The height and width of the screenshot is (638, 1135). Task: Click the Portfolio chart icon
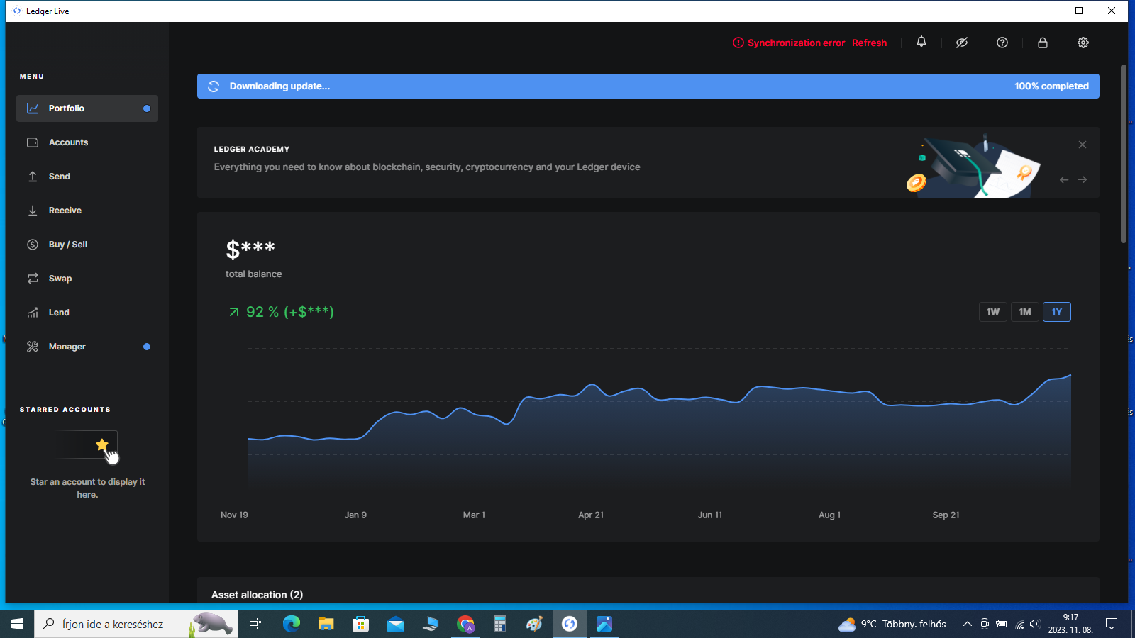tap(33, 108)
